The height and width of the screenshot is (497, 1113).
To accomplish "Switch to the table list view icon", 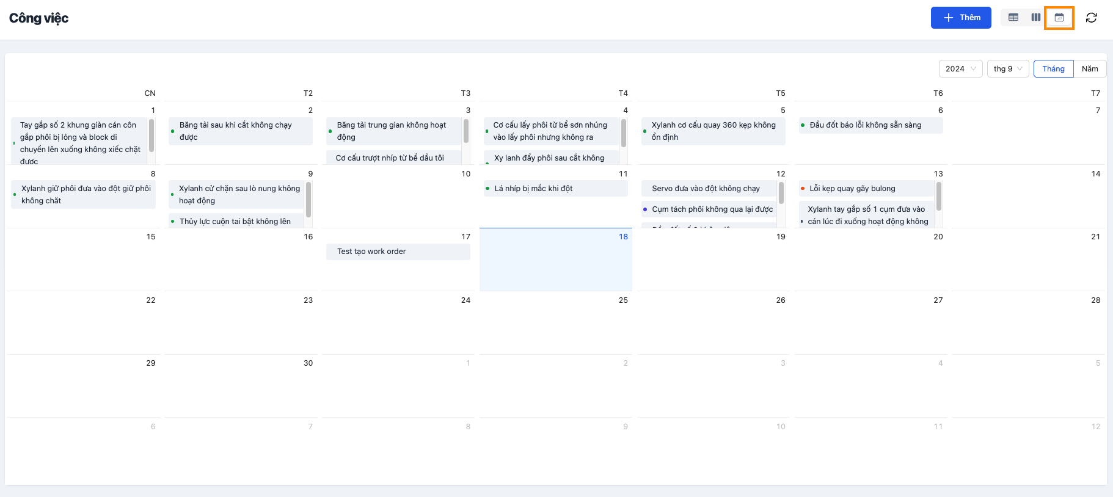I will tap(1013, 18).
